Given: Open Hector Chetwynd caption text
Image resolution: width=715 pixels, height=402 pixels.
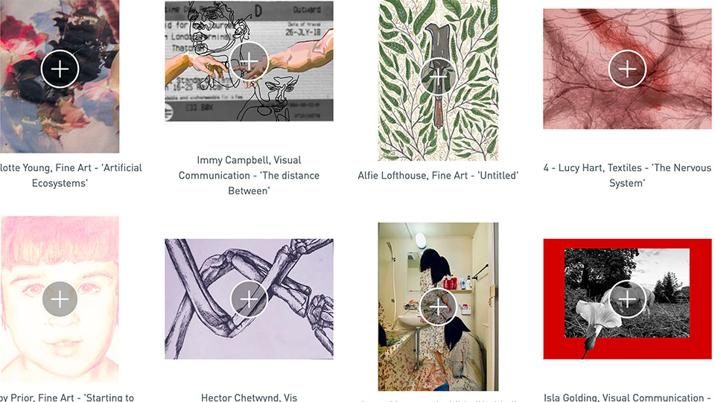Looking at the screenshot, I should coord(249,398).
